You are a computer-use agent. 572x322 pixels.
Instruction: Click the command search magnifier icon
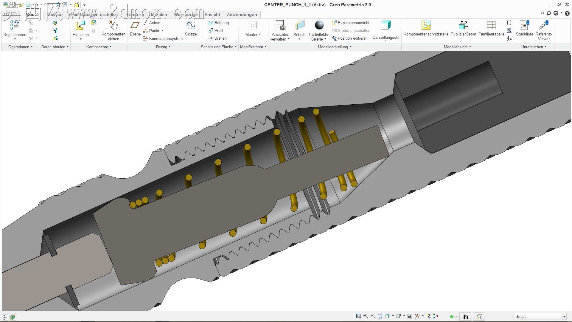pos(549,13)
